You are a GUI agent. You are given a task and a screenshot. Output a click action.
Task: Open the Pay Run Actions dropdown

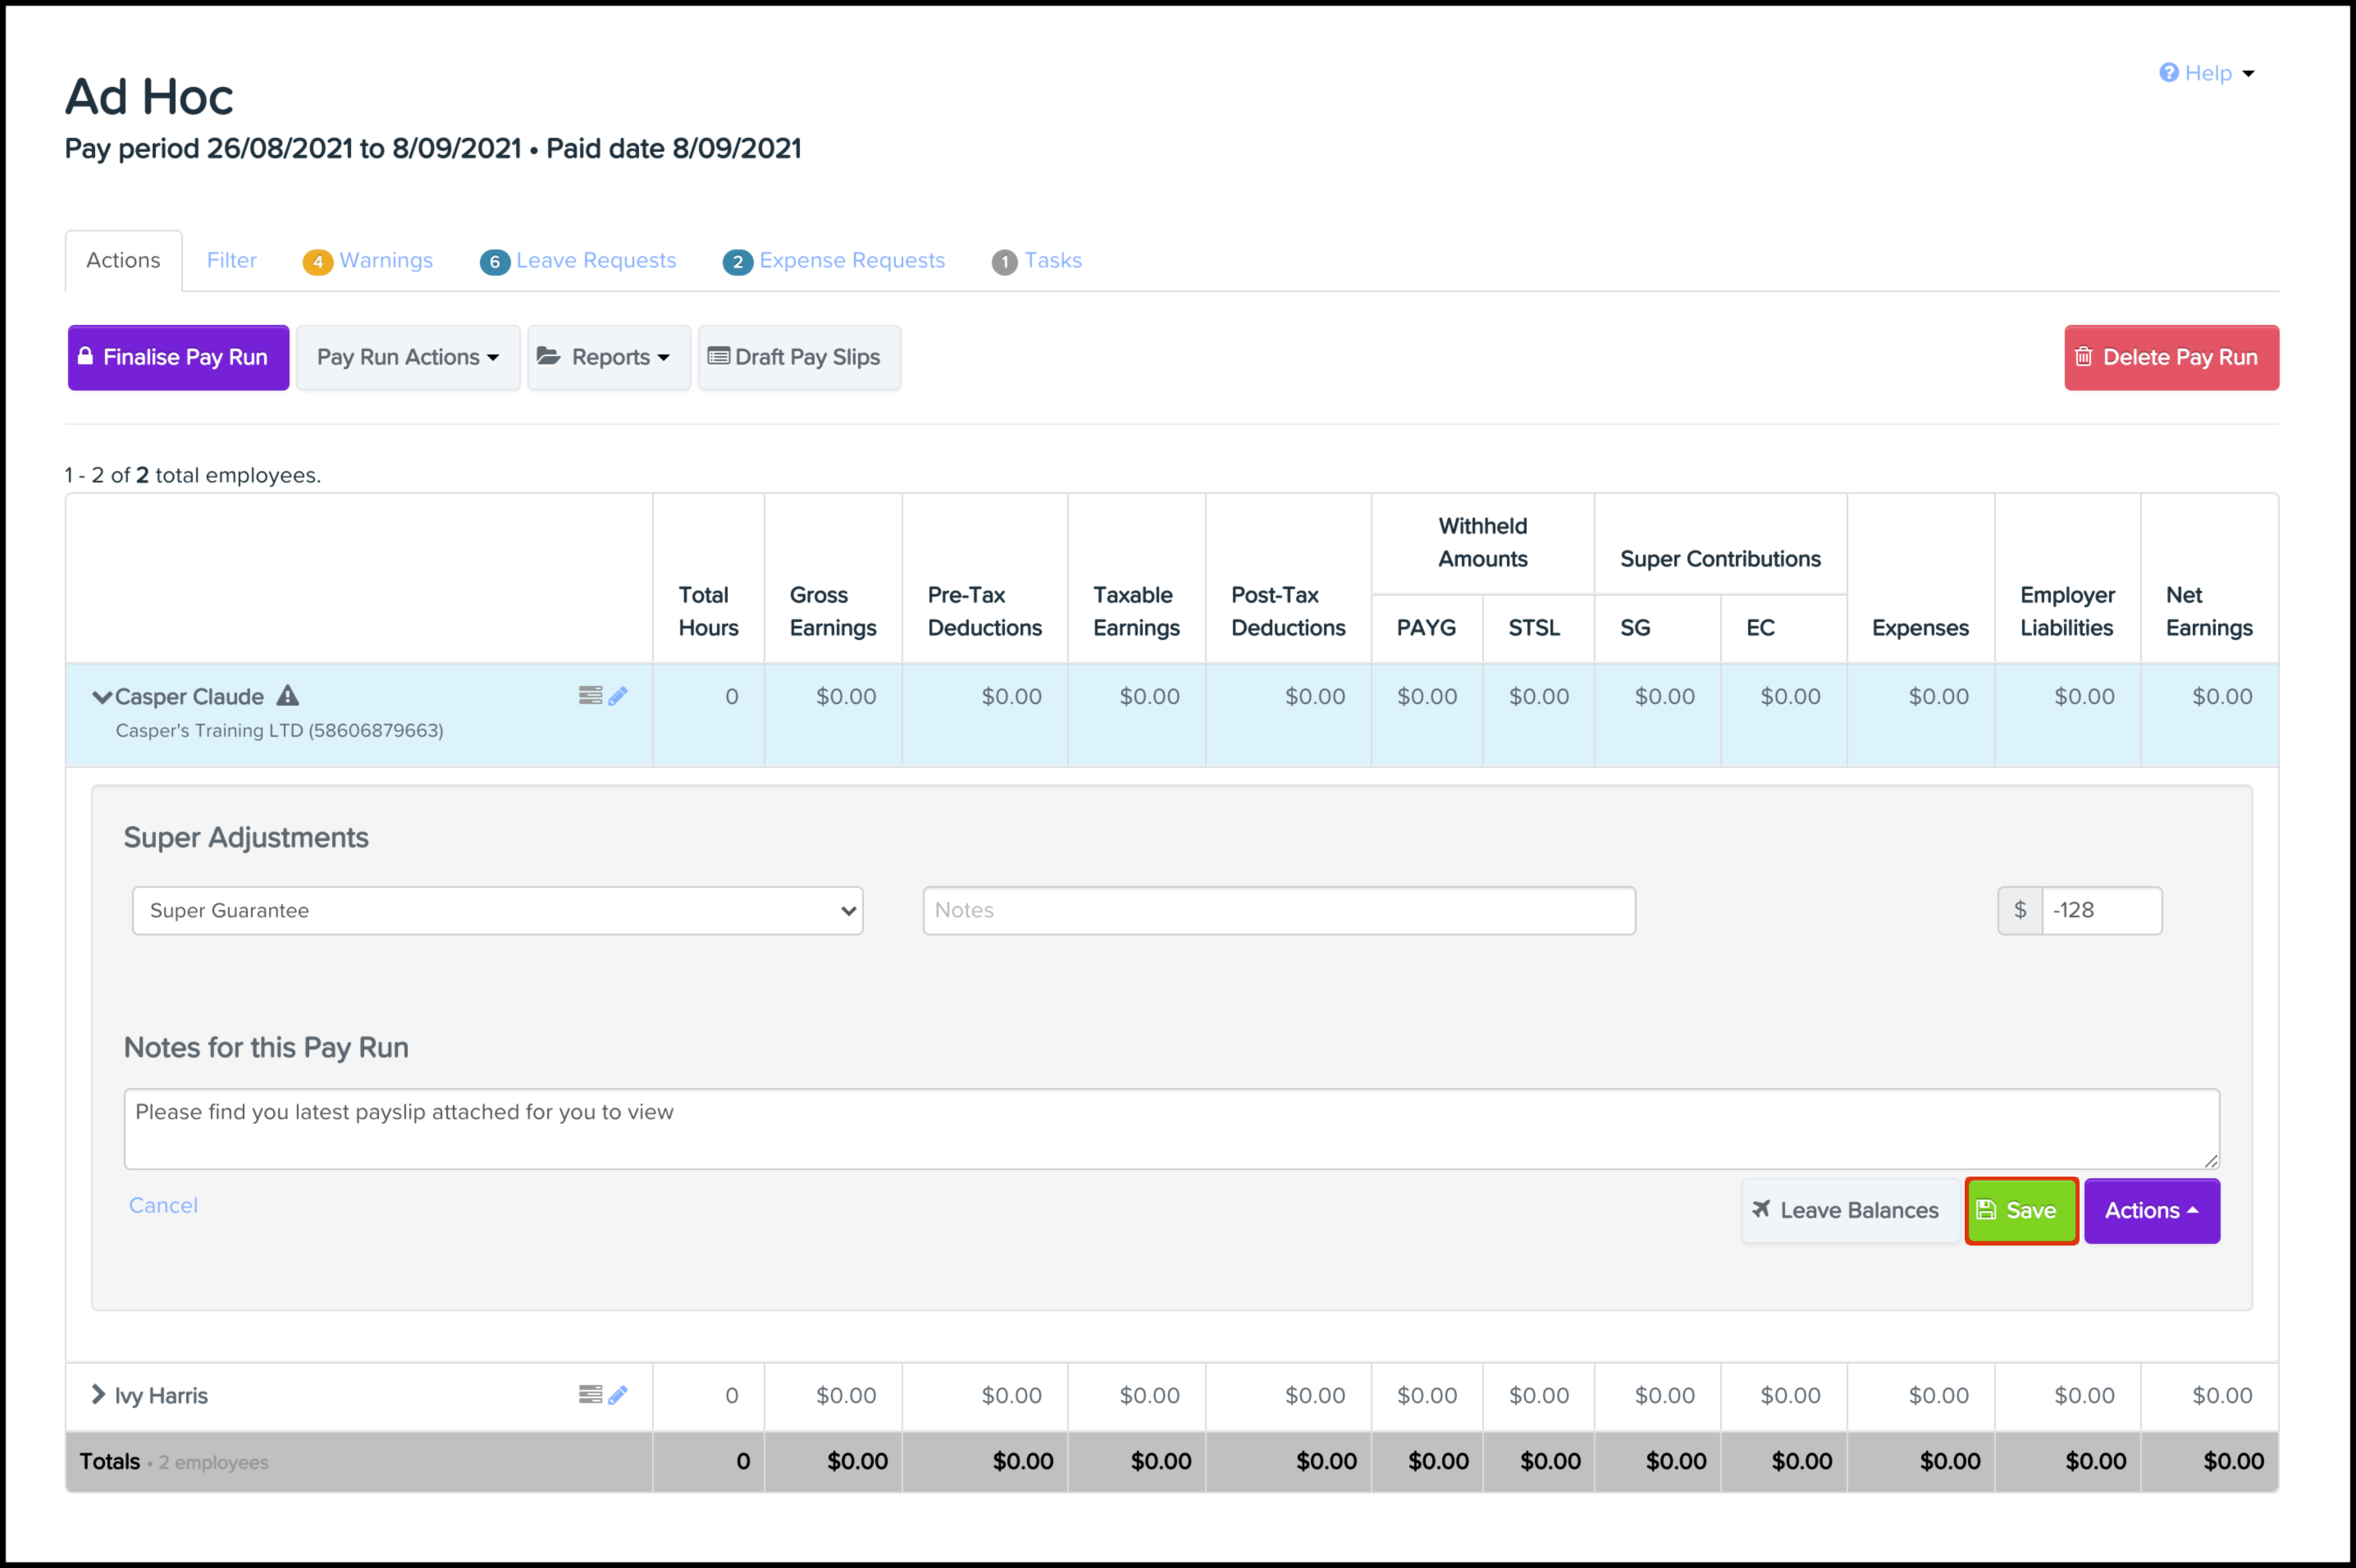[408, 358]
